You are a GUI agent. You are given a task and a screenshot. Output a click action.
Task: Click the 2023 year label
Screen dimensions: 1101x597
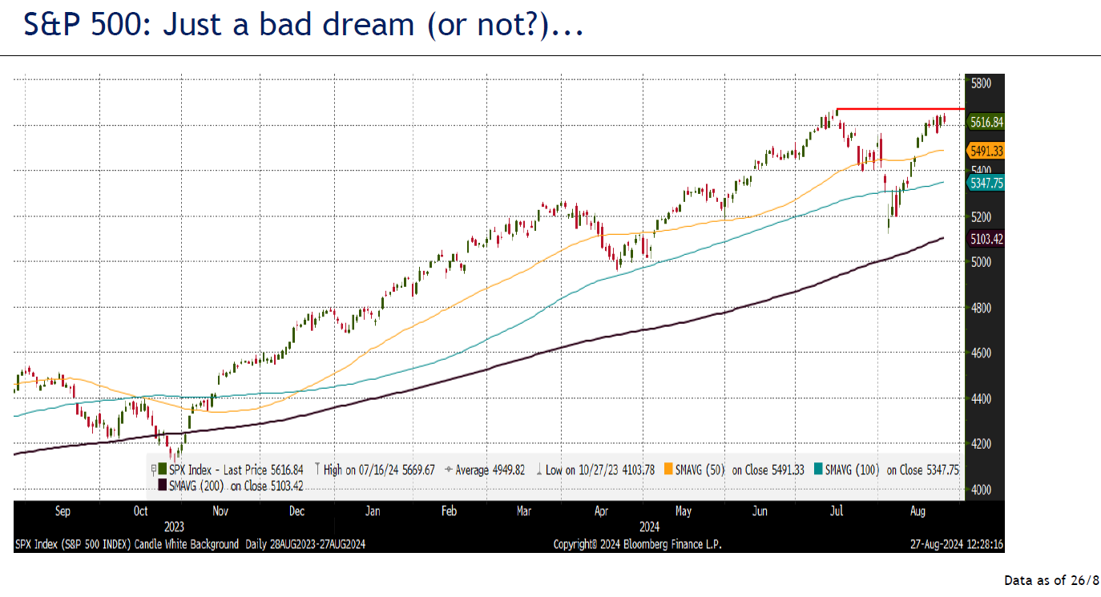[x=174, y=526]
